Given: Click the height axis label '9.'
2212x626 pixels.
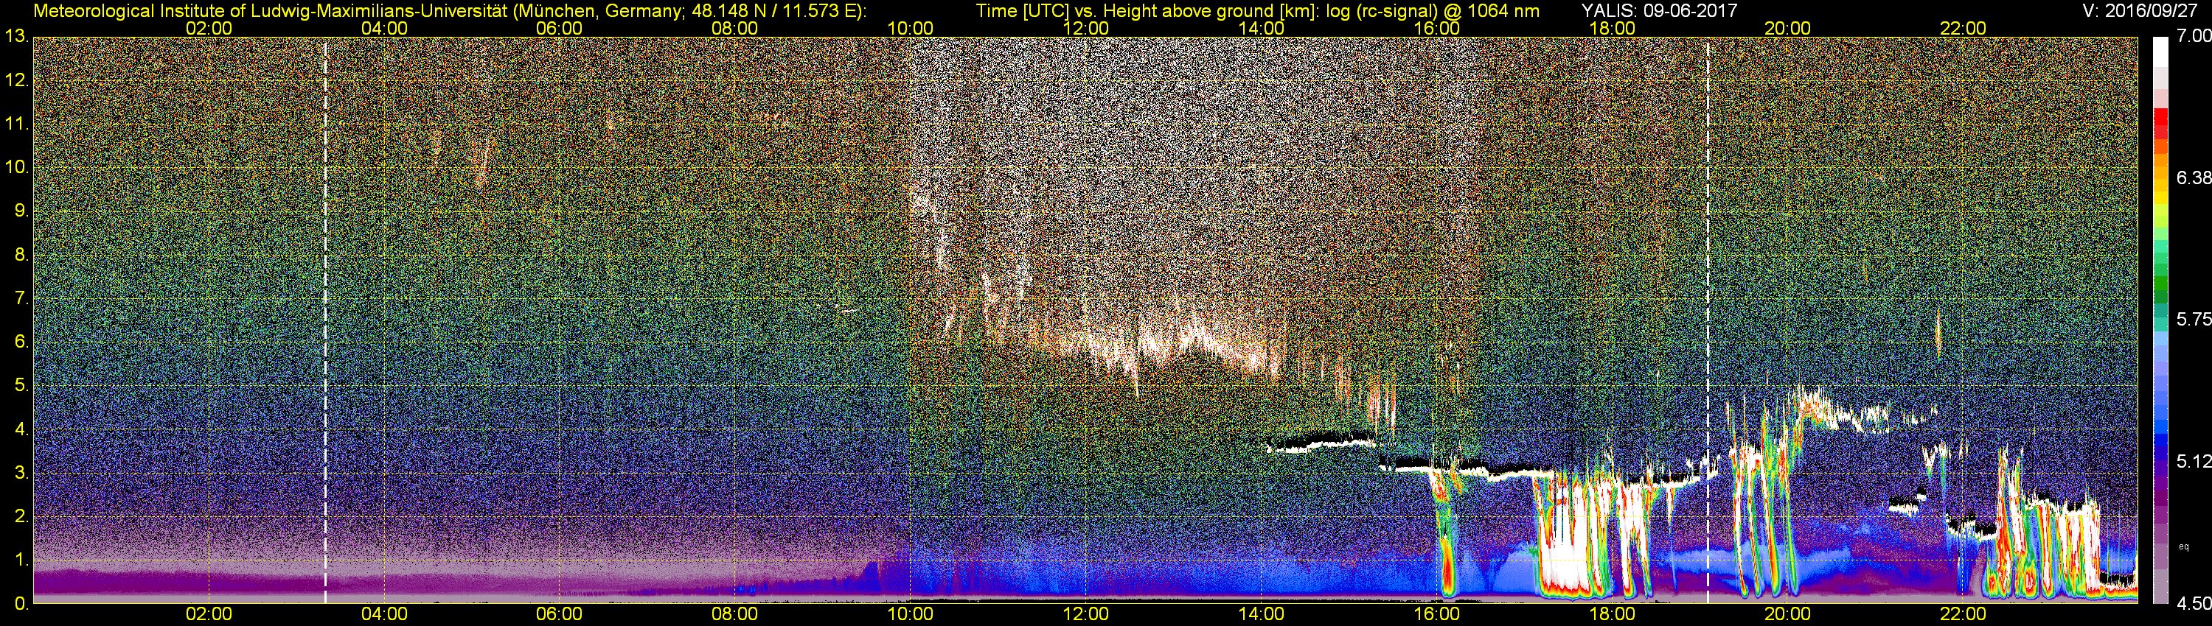Looking at the screenshot, I should click(21, 211).
